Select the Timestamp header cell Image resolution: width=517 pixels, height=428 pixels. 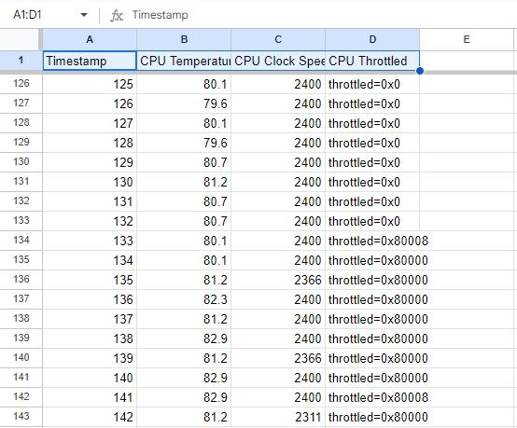click(x=90, y=61)
